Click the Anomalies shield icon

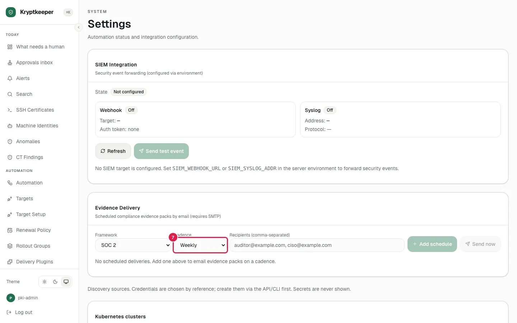tap(10, 141)
